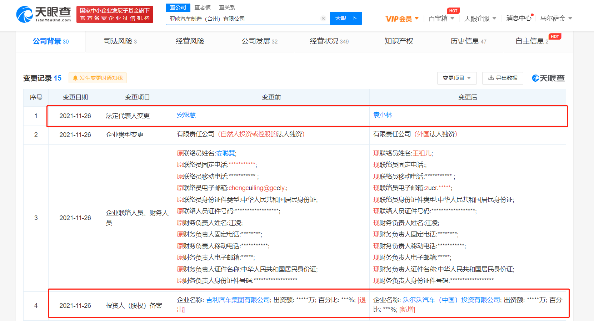Click the 发生变更时通知我 button
Screen dimensions: 594x321
[x=98, y=78]
